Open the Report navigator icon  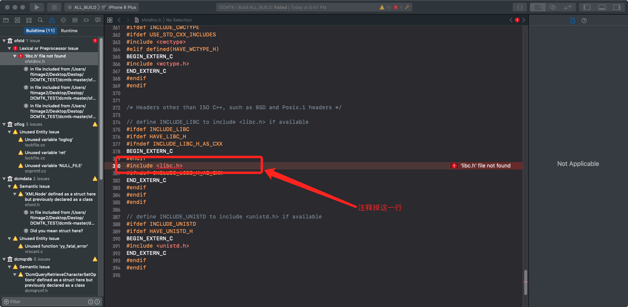98,20
